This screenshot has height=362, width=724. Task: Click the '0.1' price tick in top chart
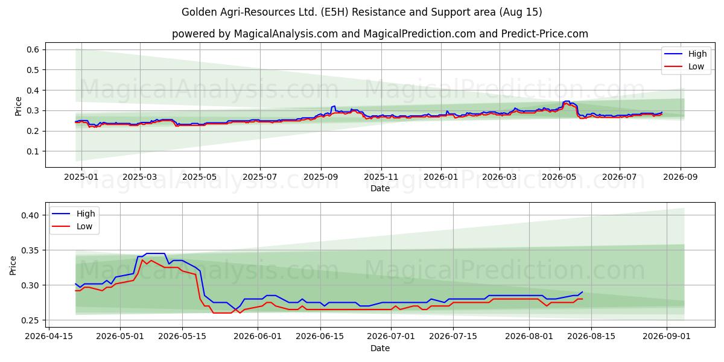point(33,151)
